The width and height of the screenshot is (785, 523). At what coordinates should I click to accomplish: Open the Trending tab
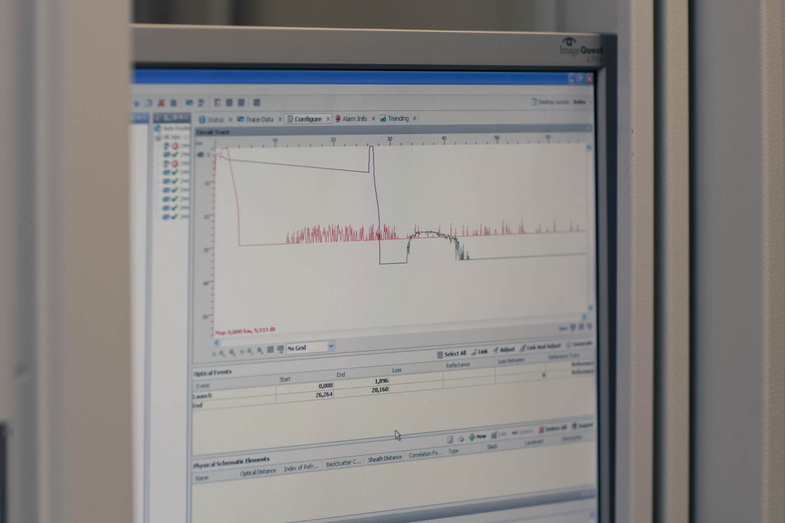click(398, 119)
